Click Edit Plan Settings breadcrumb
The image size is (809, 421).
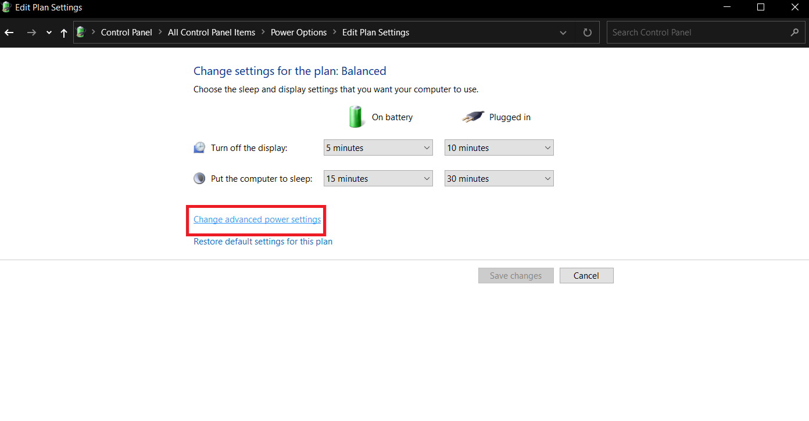click(375, 33)
